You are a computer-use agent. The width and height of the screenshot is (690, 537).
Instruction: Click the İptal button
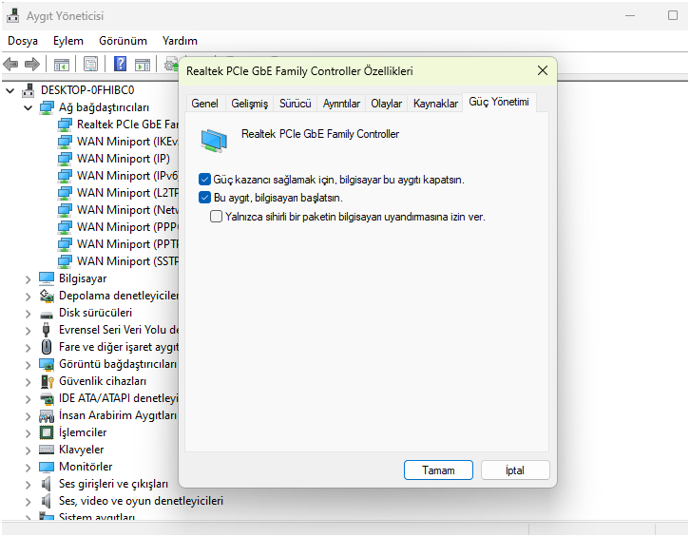click(515, 470)
